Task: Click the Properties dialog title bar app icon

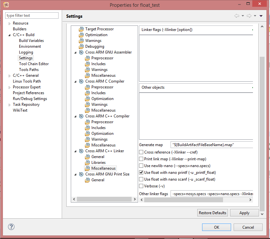Action: pos(6,5)
